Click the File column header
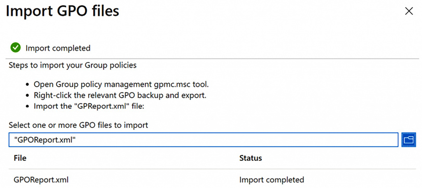The width and height of the screenshot is (422, 188). coord(20,158)
